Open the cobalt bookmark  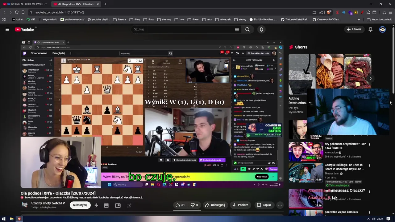click(x=18, y=19)
